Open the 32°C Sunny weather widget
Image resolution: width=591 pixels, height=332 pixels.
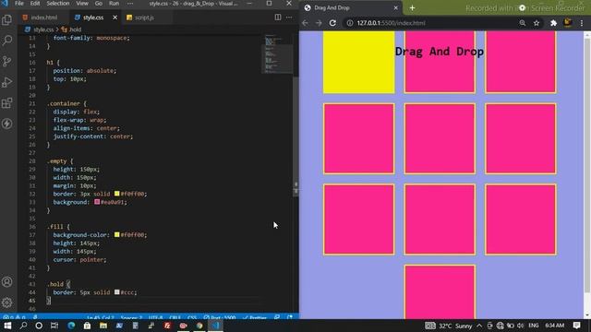point(449,326)
